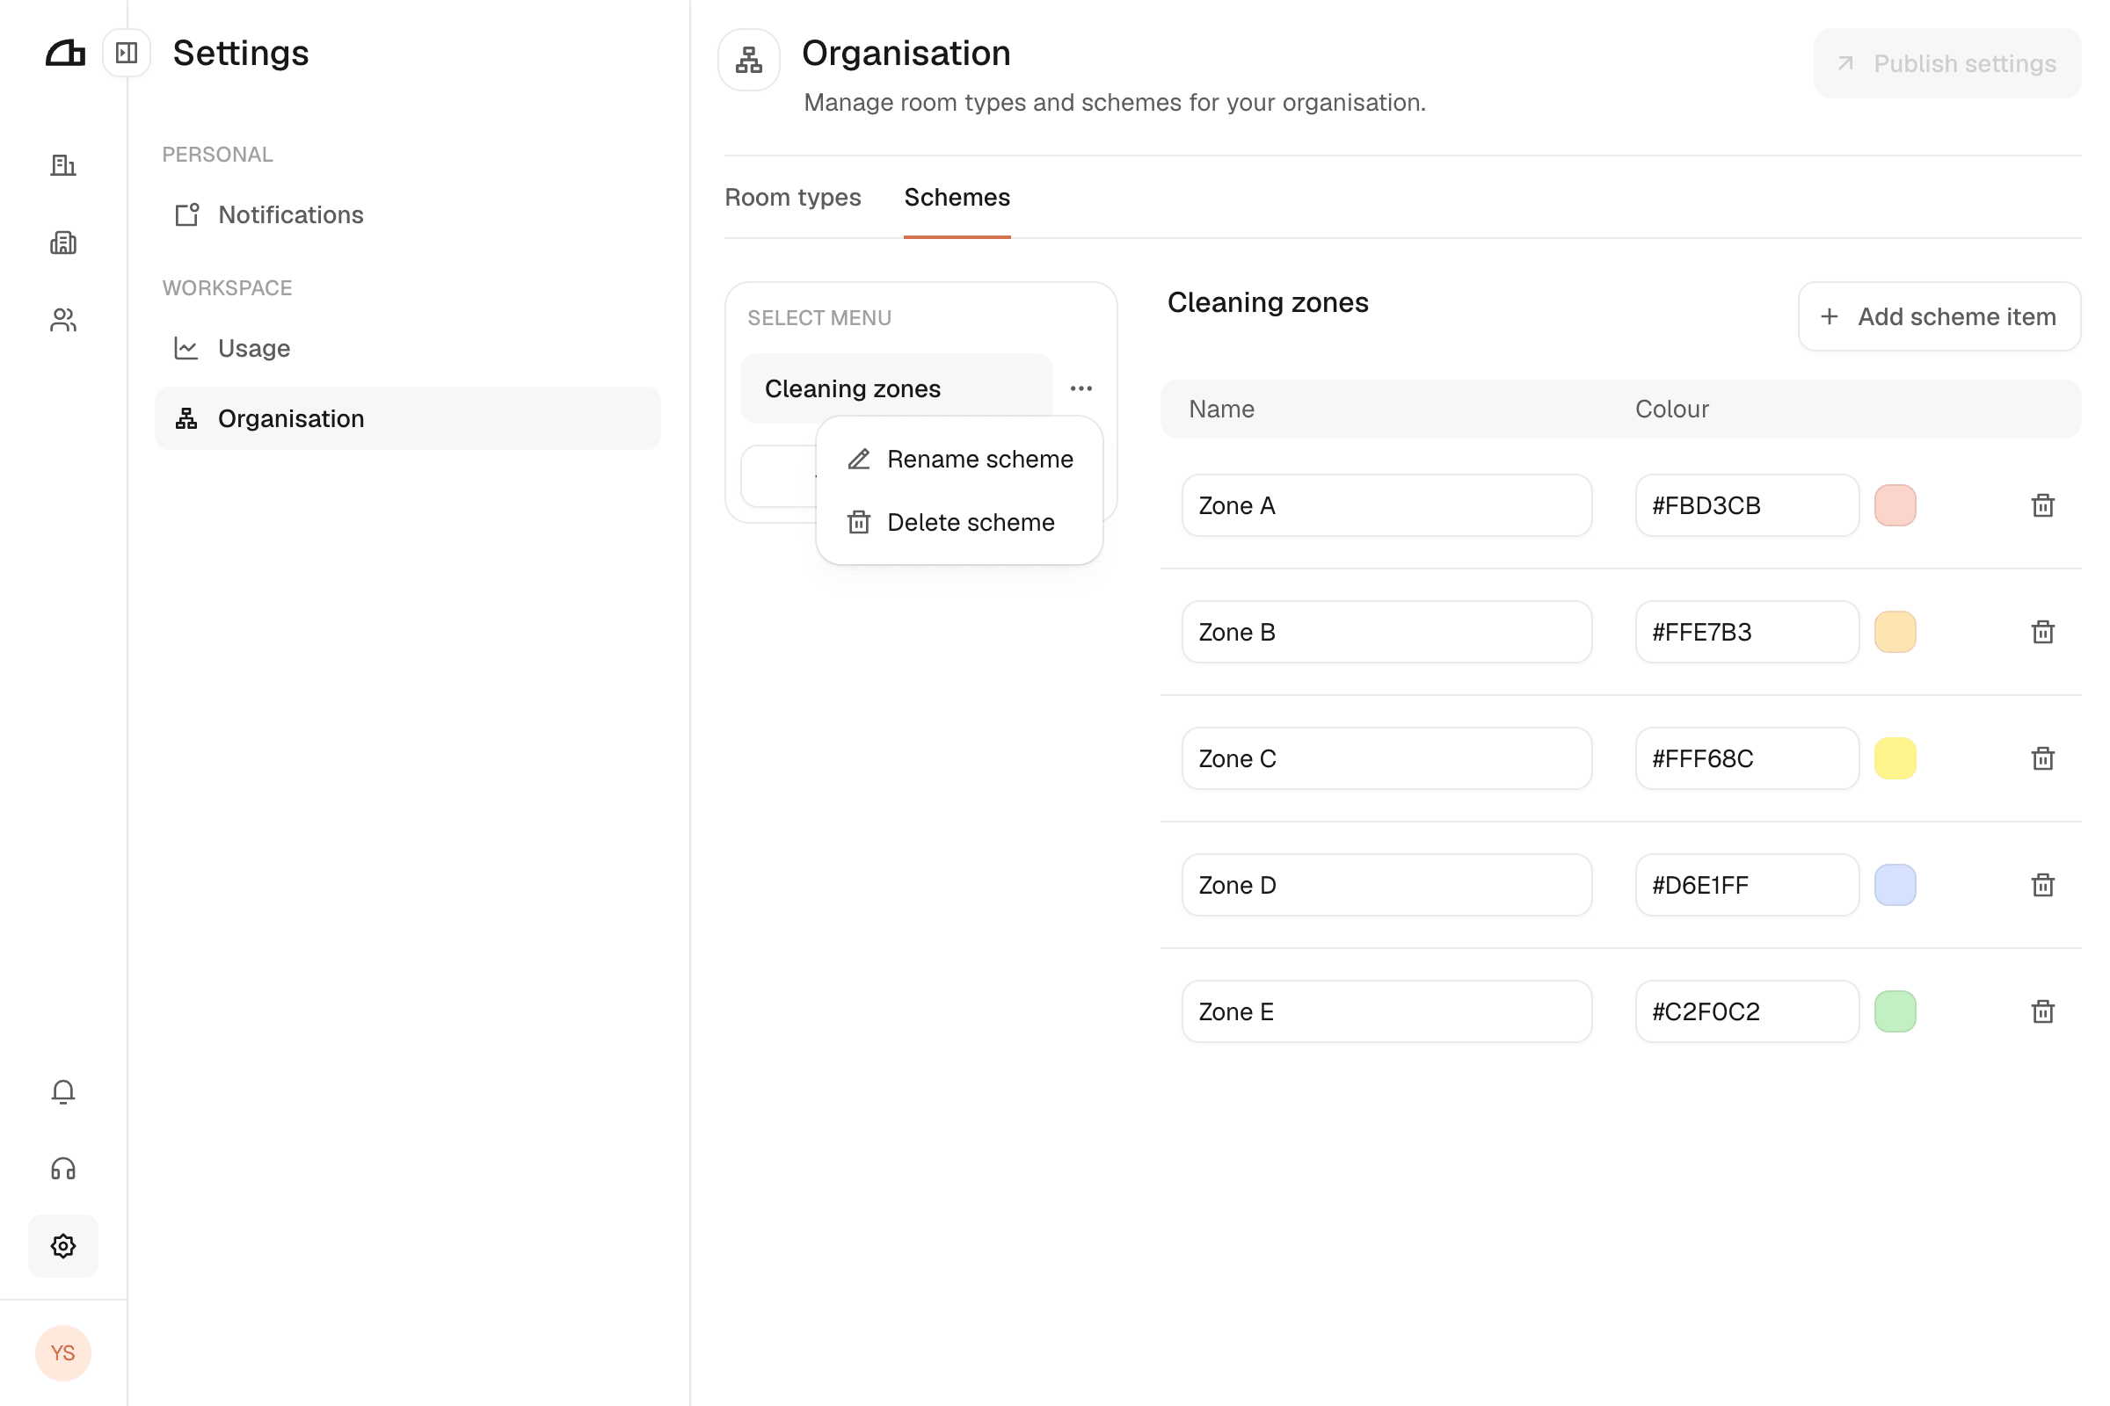Delete the Zone E row

[x=2042, y=1011]
